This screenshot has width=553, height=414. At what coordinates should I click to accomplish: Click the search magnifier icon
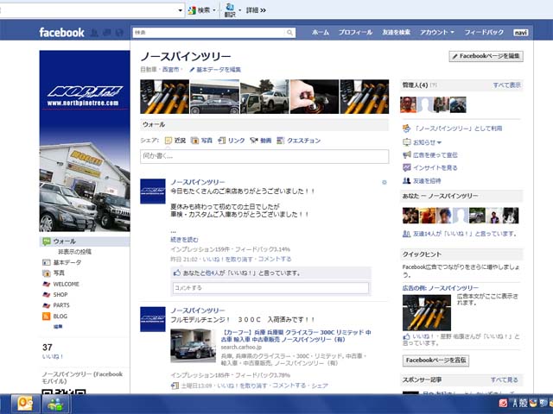click(289, 33)
